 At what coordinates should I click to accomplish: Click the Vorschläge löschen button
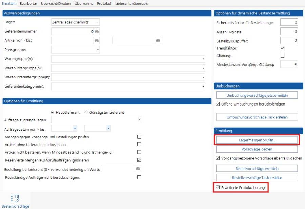coord(257,149)
